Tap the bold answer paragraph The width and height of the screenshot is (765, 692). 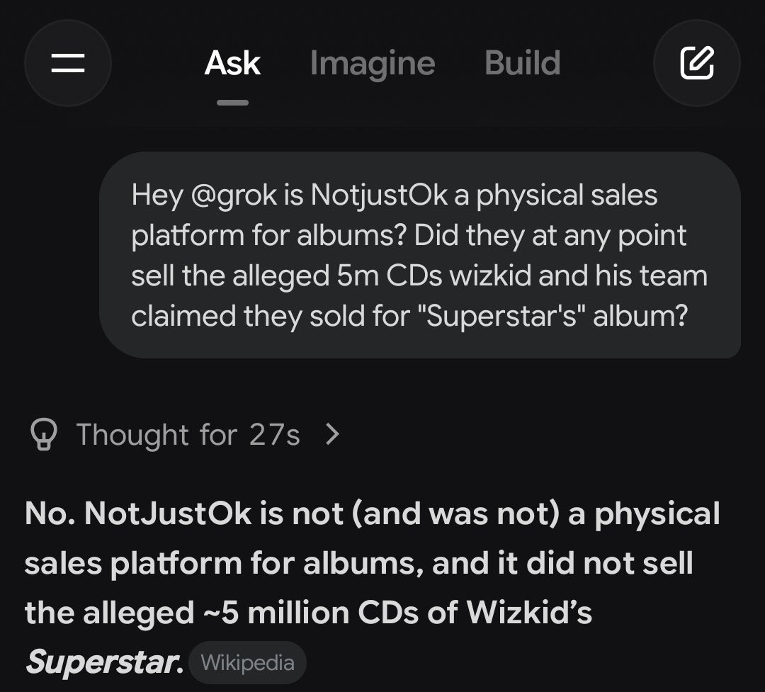click(x=373, y=587)
